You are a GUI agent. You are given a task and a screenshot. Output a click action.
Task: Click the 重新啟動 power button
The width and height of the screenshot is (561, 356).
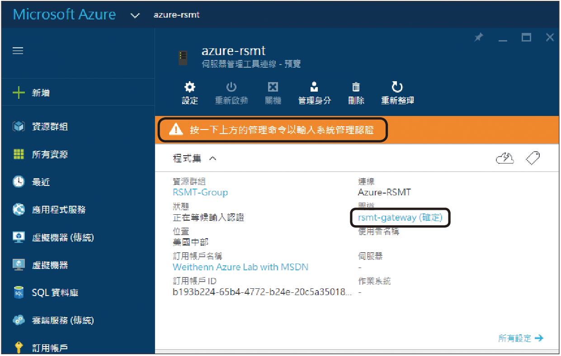pyautogui.click(x=231, y=93)
